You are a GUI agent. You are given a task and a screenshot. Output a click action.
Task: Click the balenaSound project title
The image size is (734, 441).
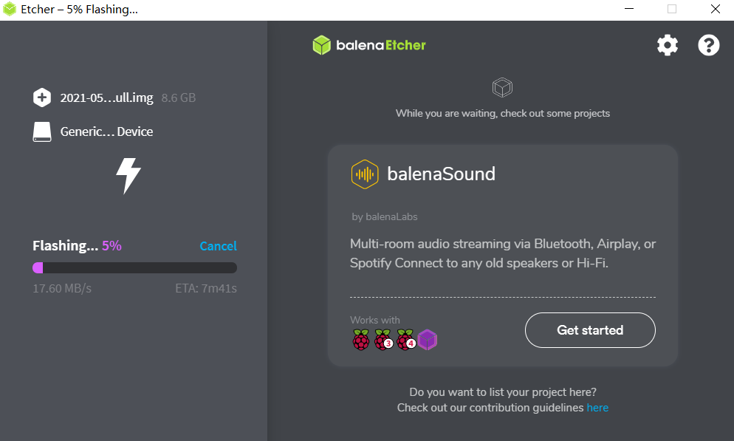(x=441, y=174)
